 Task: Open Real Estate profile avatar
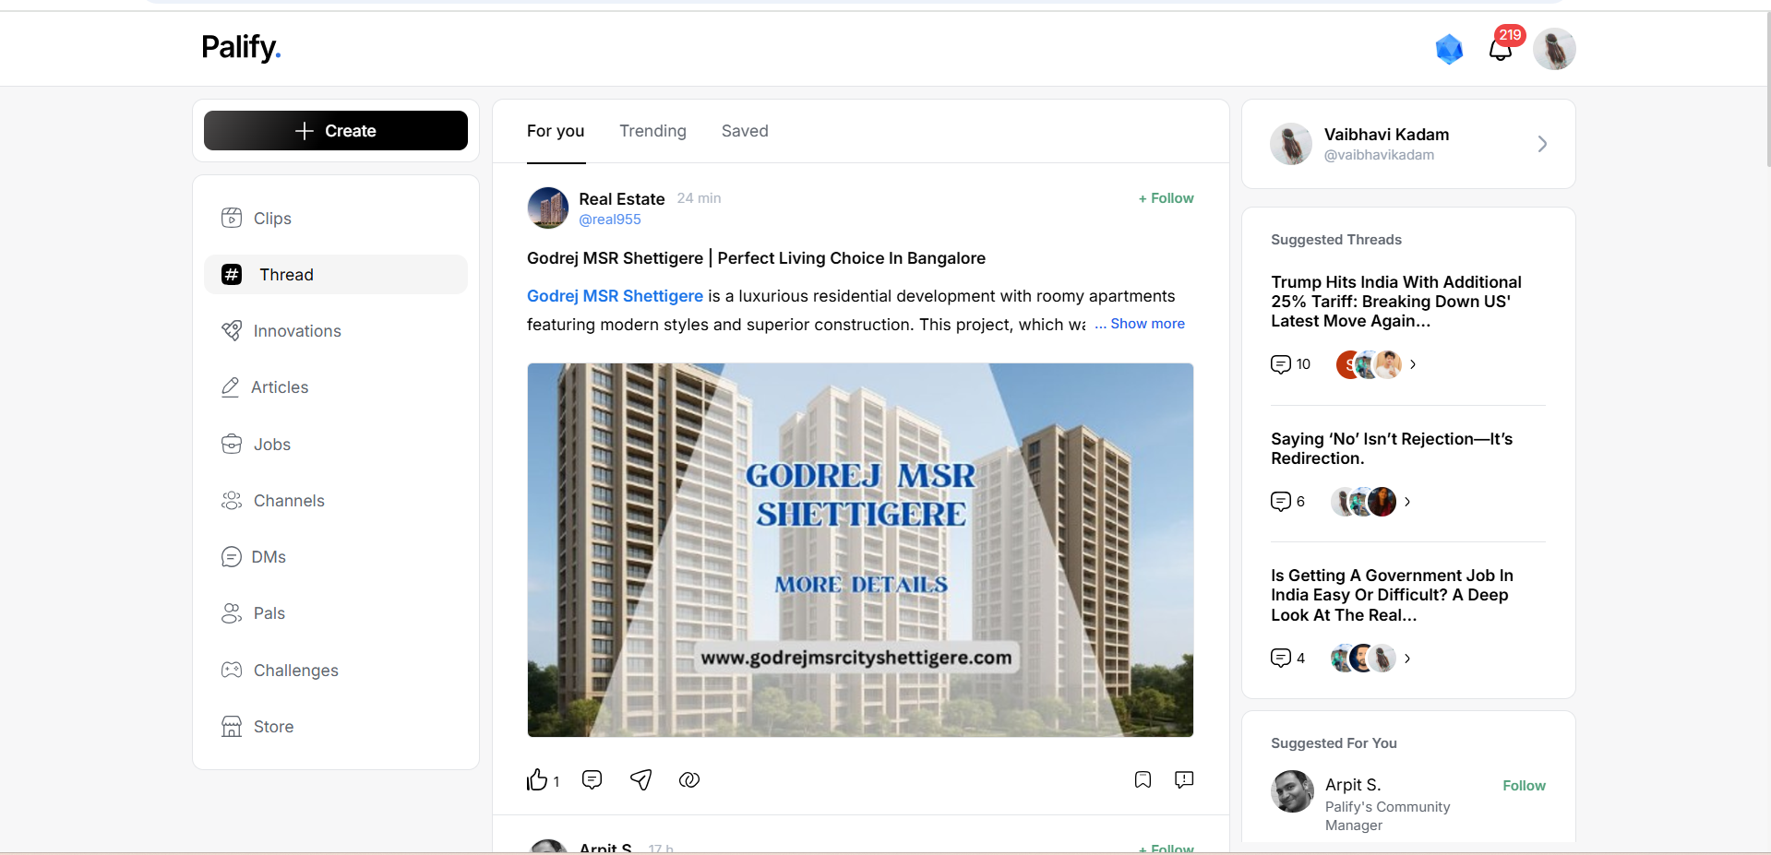coord(548,208)
